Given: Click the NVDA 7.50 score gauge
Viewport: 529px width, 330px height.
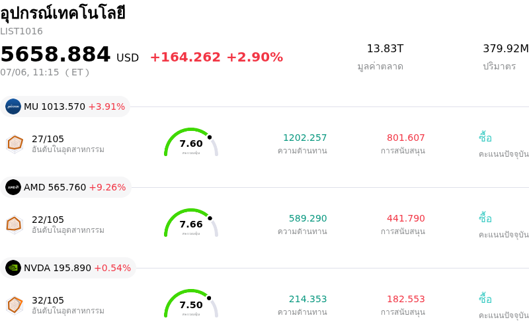Looking at the screenshot, I should (191, 304).
